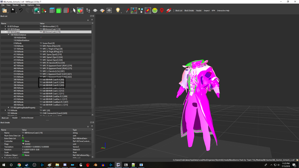
Task: Toggle the crossed-out eye hidden icon
Action: point(169,10)
